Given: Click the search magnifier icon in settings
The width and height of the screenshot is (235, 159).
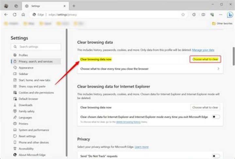Looking at the screenshot, I should [x=15, y=47].
